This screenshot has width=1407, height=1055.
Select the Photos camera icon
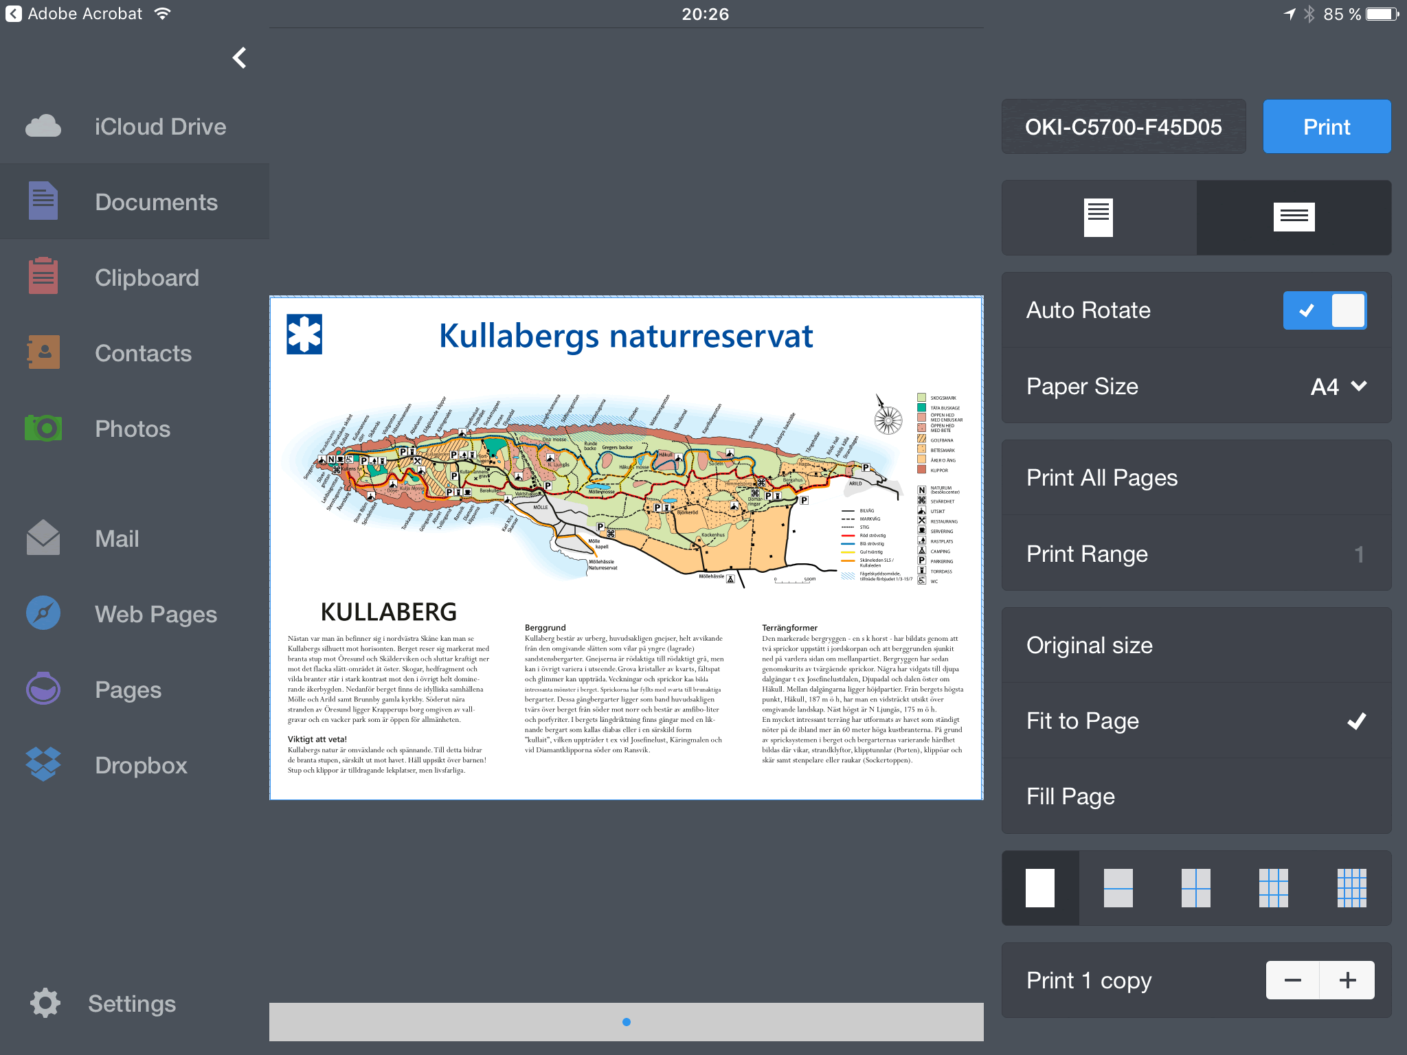pyautogui.click(x=43, y=428)
